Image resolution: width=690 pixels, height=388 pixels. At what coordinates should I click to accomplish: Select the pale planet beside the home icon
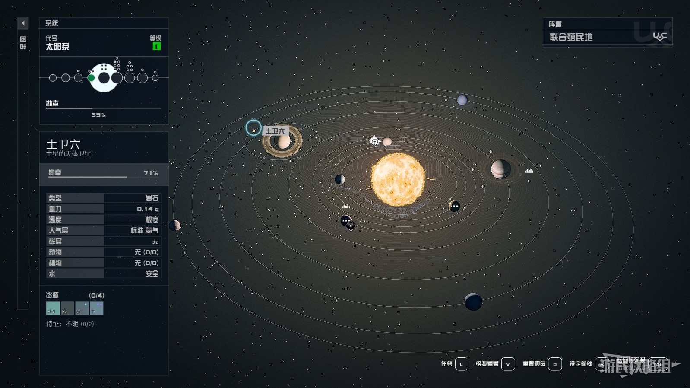(387, 141)
